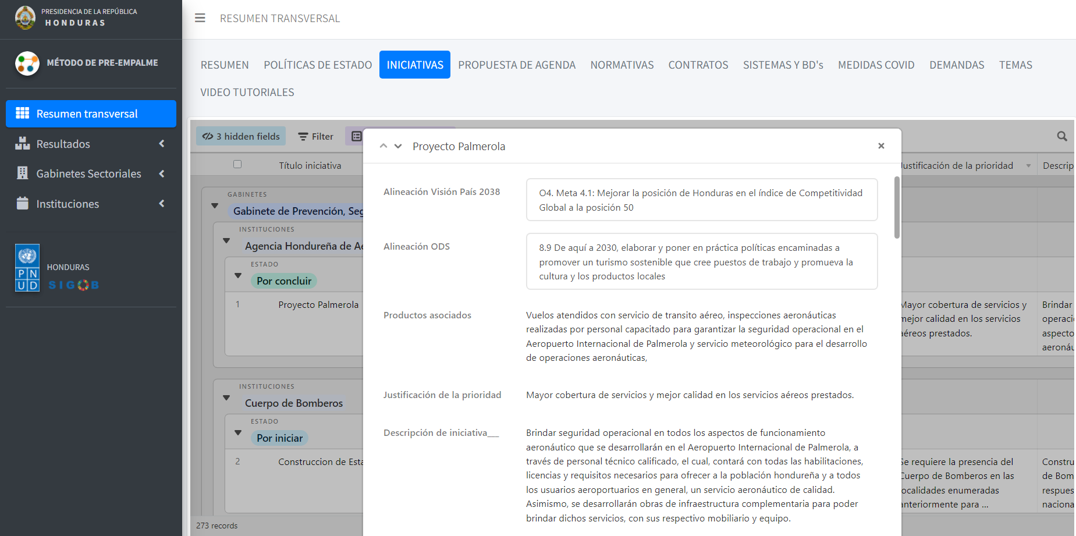Click the Cuerpo de Bomberos group label
The image size is (1076, 536).
[294, 403]
